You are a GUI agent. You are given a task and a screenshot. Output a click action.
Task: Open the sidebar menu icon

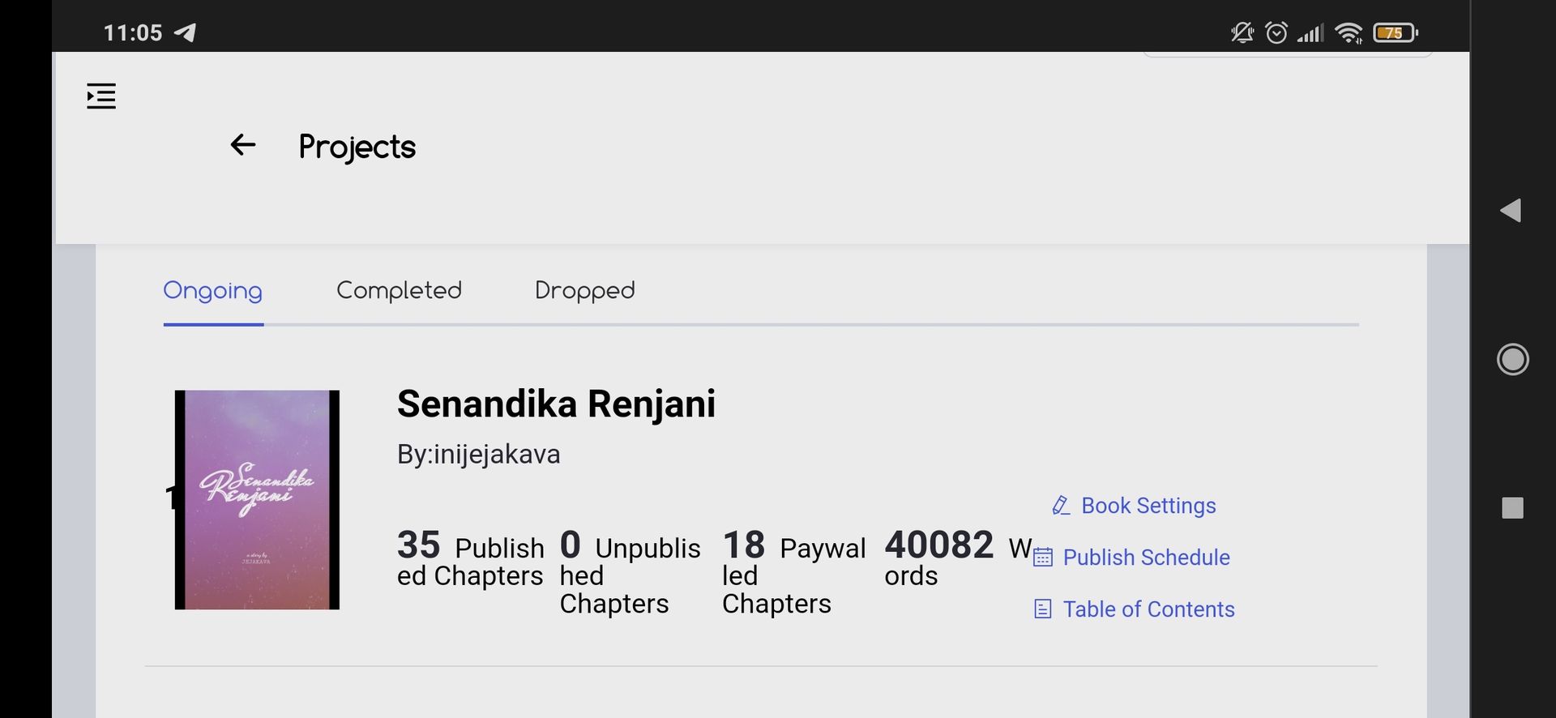coord(101,96)
